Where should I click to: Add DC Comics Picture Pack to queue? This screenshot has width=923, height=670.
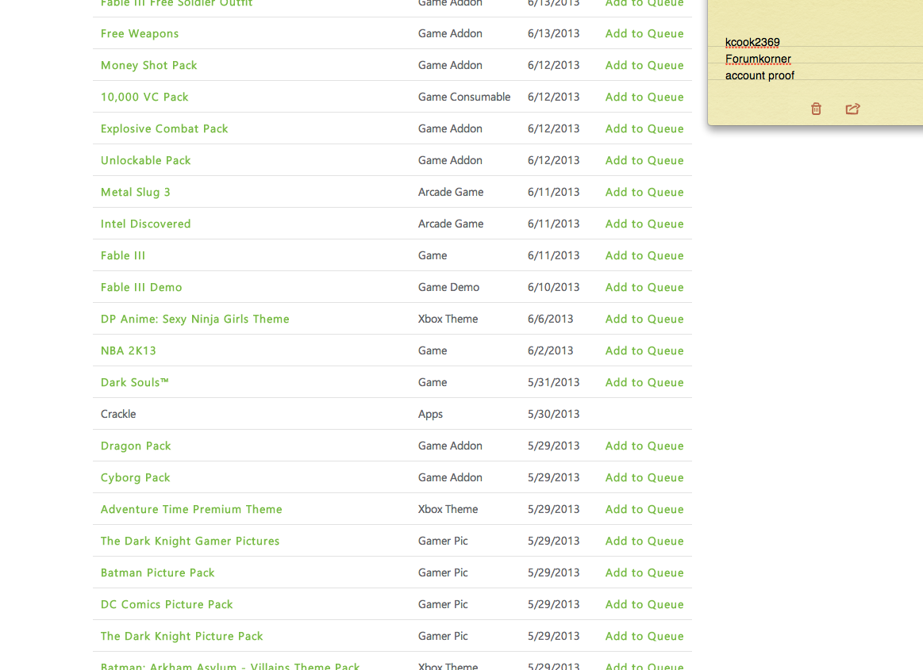tap(644, 605)
